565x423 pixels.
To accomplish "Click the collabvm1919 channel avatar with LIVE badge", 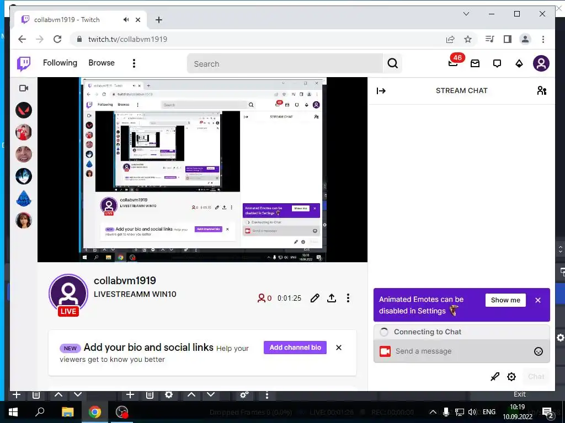I will pyautogui.click(x=68, y=294).
